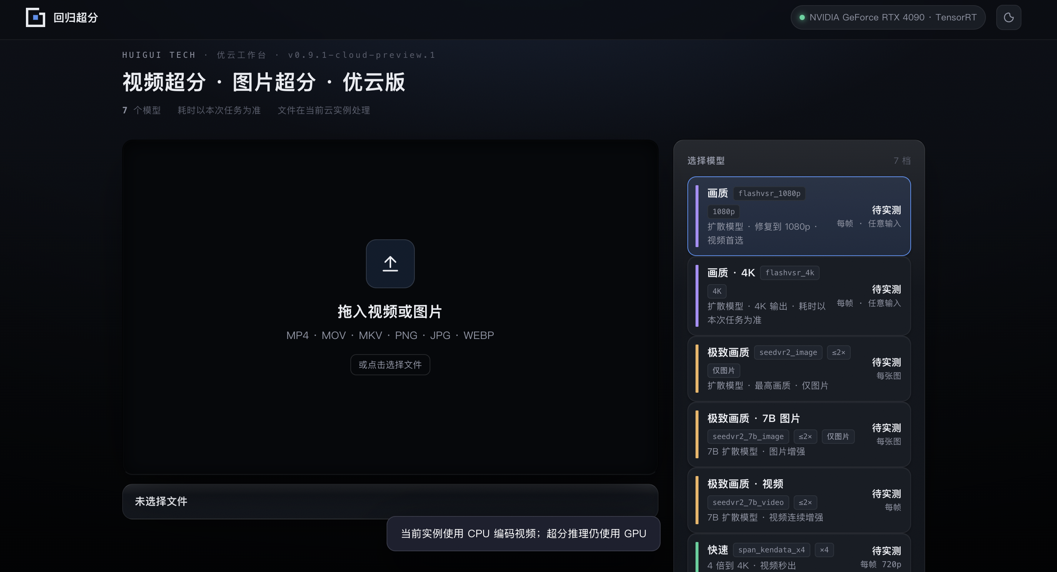Click the flashvsr_1080p model tag
The height and width of the screenshot is (572, 1057).
pyautogui.click(x=769, y=193)
